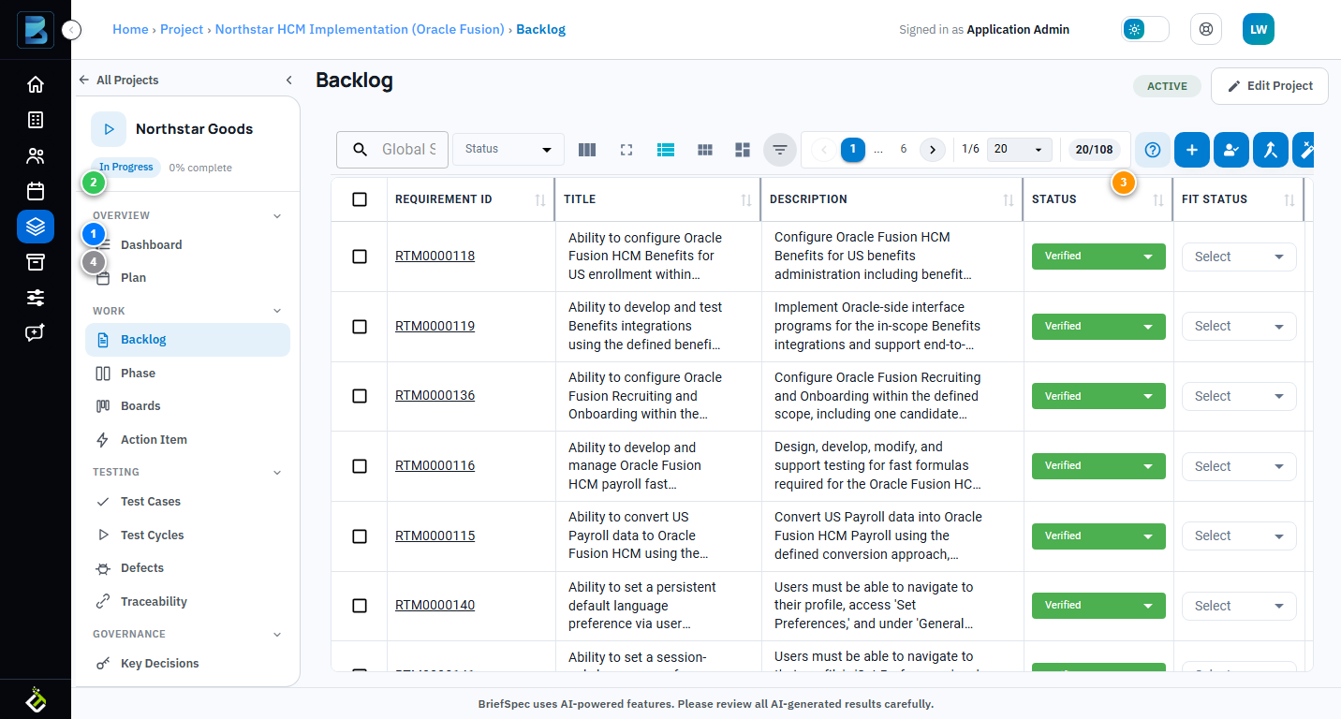Open the page size 20 dropdown

click(x=1020, y=150)
